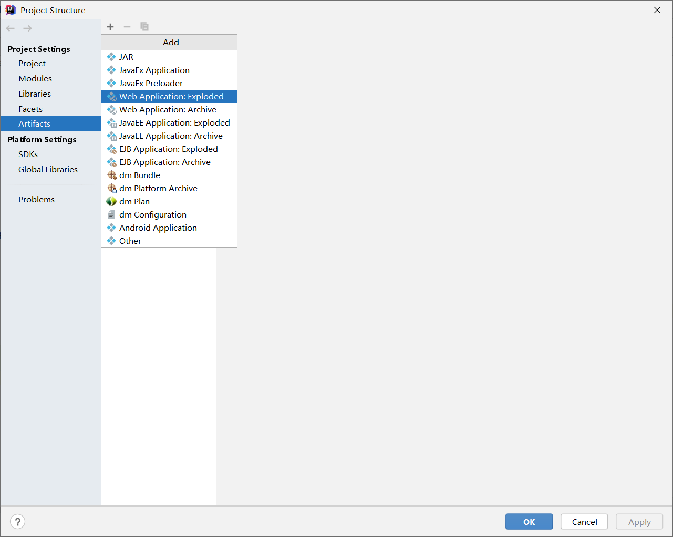Select dm Platform Archive entry
Image resolution: width=673 pixels, height=537 pixels.
(169, 188)
